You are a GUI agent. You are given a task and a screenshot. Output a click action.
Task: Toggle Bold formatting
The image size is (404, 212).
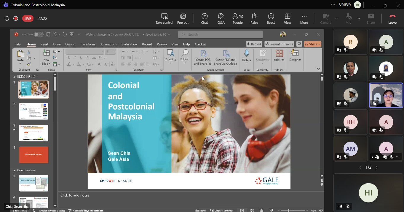pos(69,58)
